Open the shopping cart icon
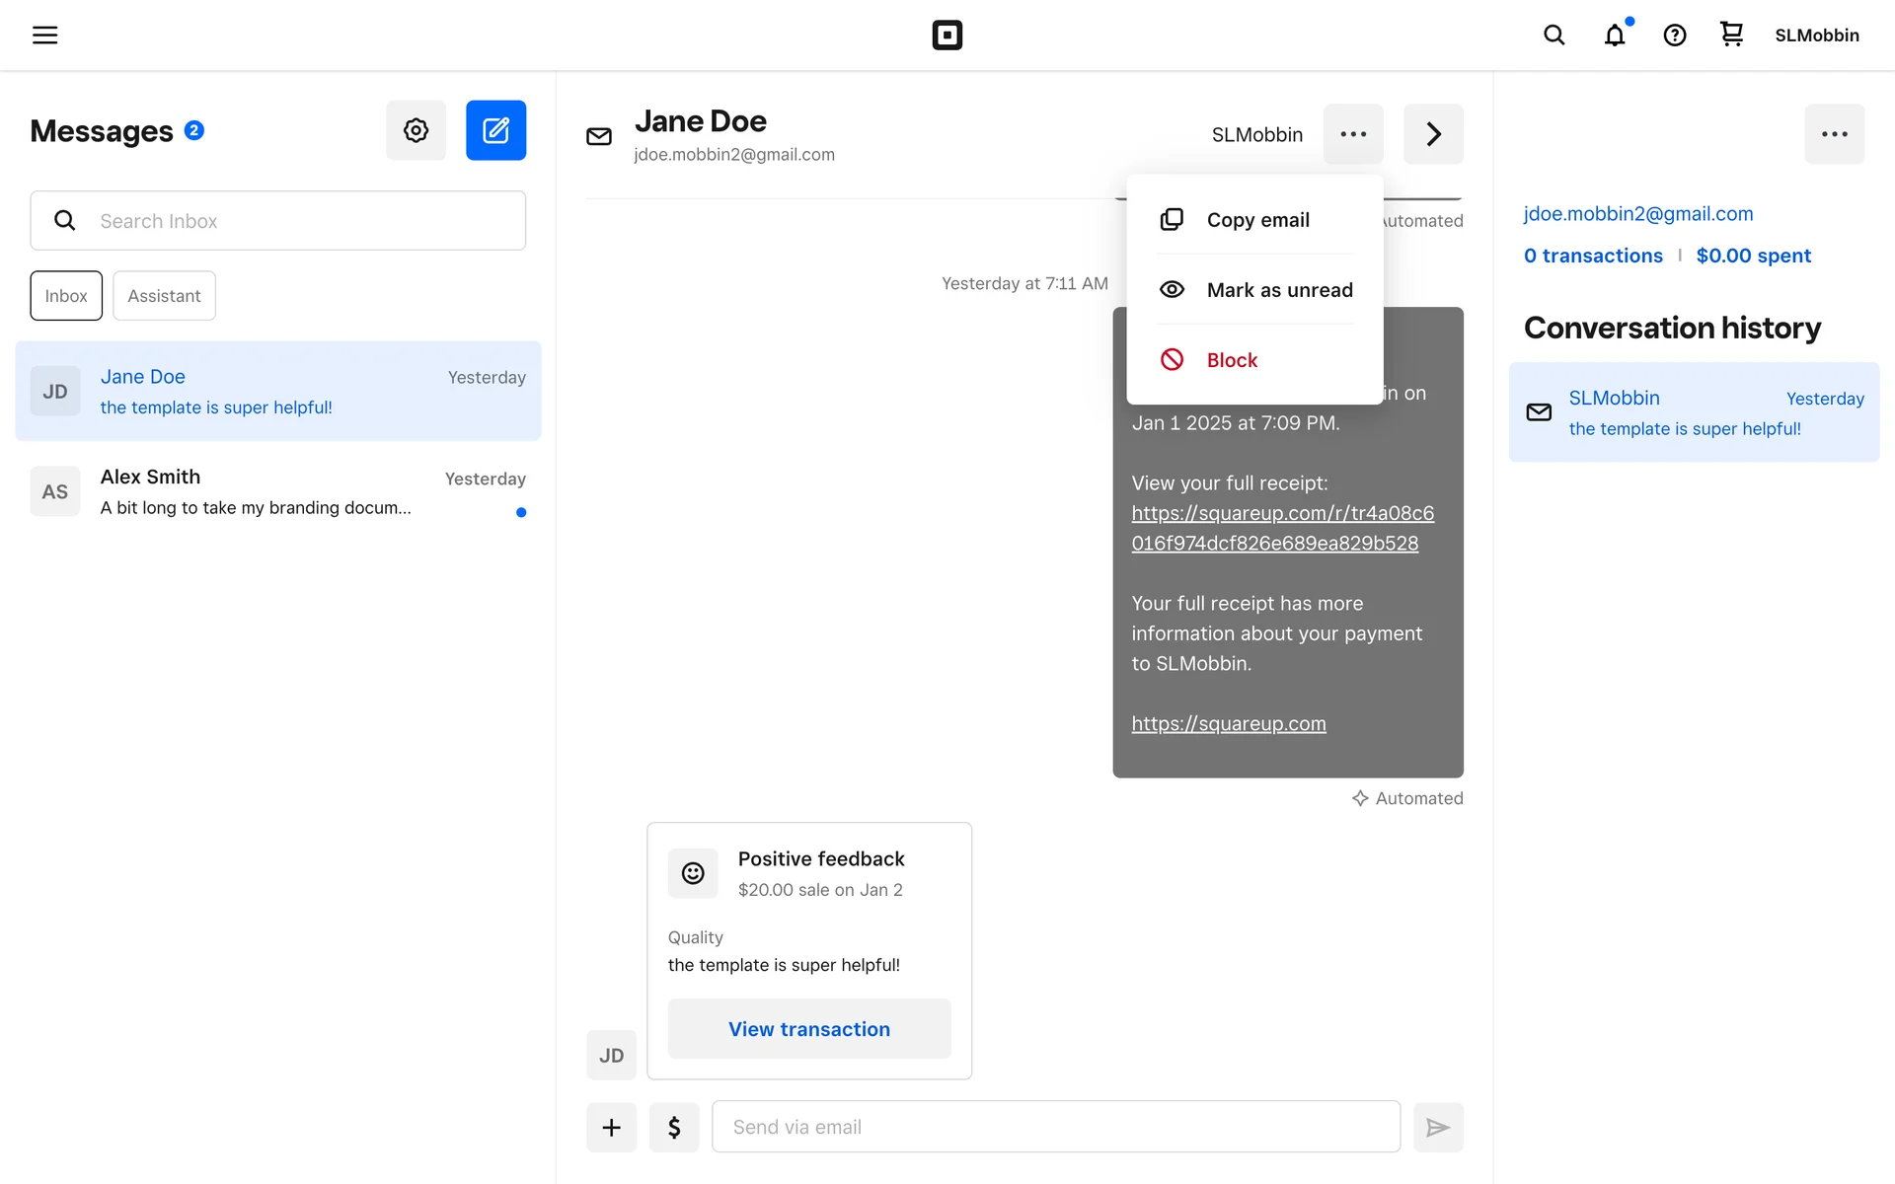This screenshot has height=1184, width=1895. (x=1731, y=35)
